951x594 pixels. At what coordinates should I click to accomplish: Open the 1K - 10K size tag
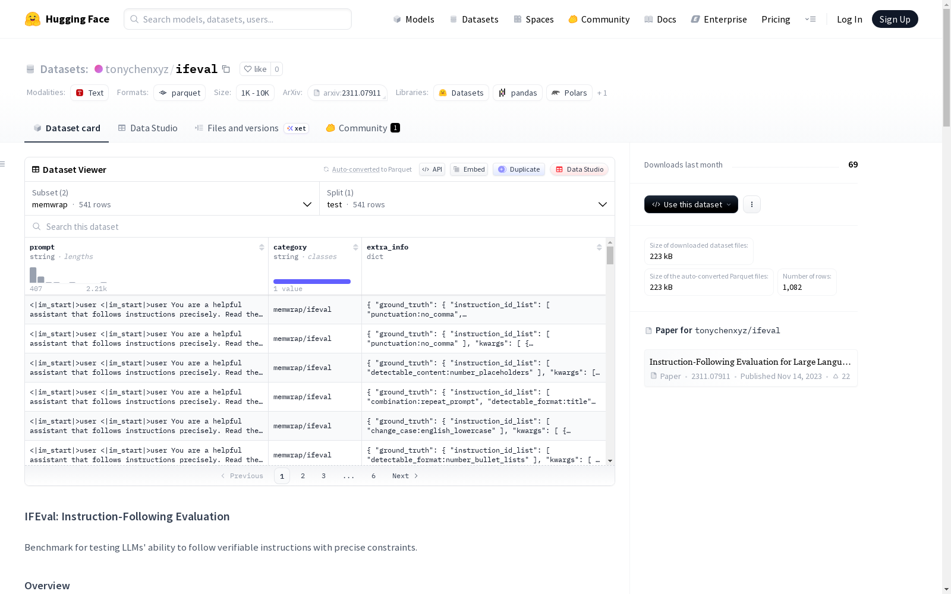pos(255,93)
